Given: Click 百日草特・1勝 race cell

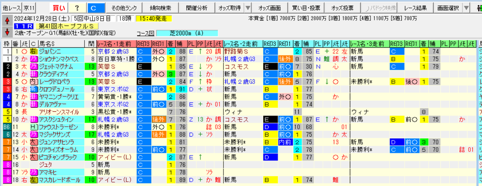Looking at the screenshot, I should pyautogui.click(x=116, y=59).
